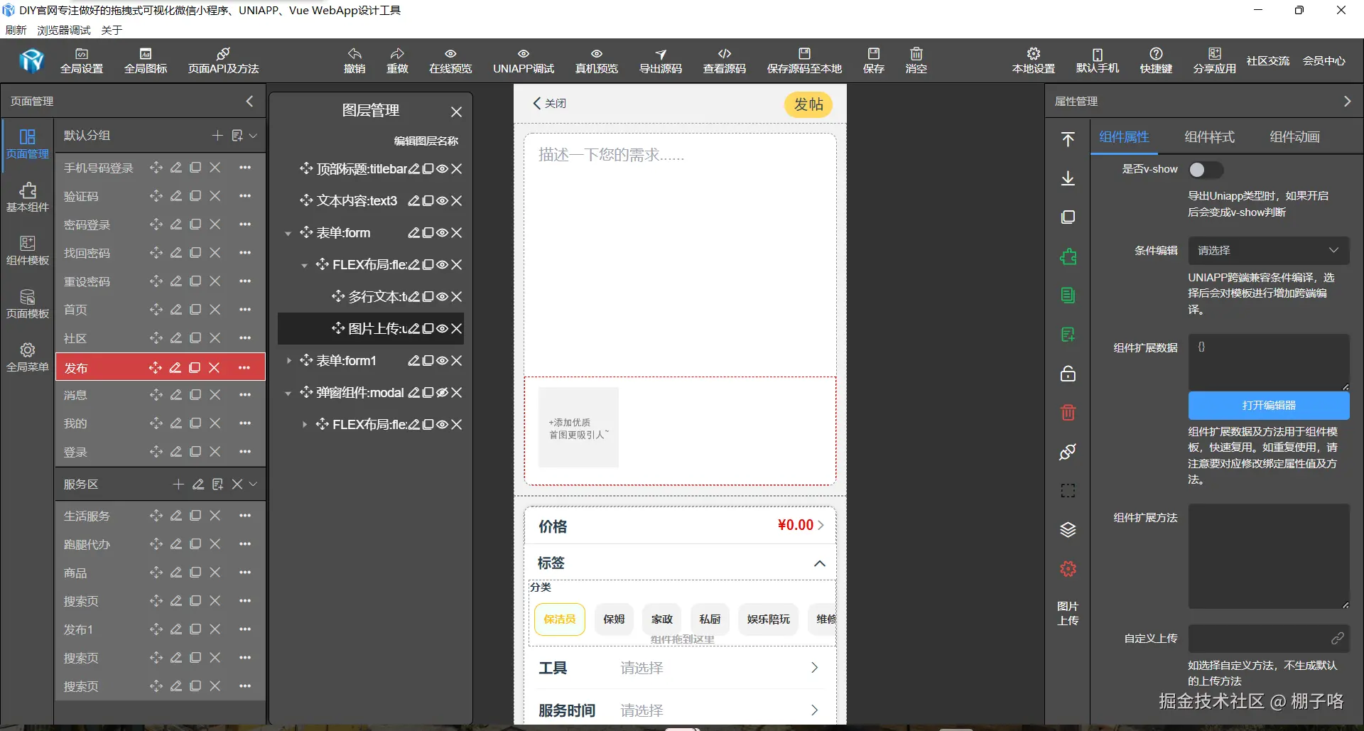Image resolution: width=1364 pixels, height=731 pixels.
Task: Toggle visibility of 多行文本 layer
Action: (442, 297)
